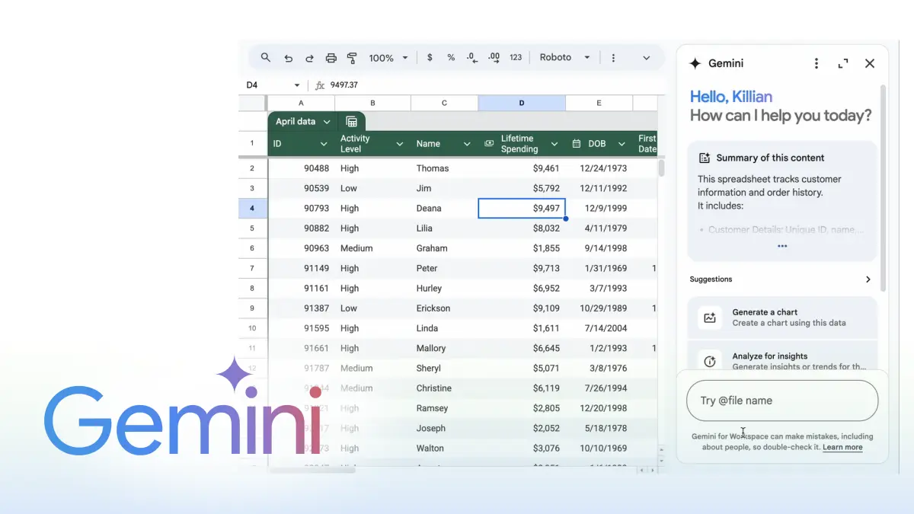This screenshot has height=514, width=914.
Task: Open the Roboto font dropdown
Action: [x=564, y=57]
